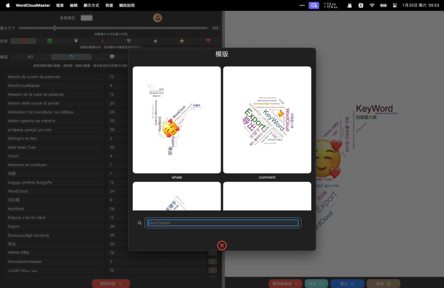The width and height of the screenshot is (444, 288).
Task: Delete the Woordwolkmeester row
Action: 212,262
